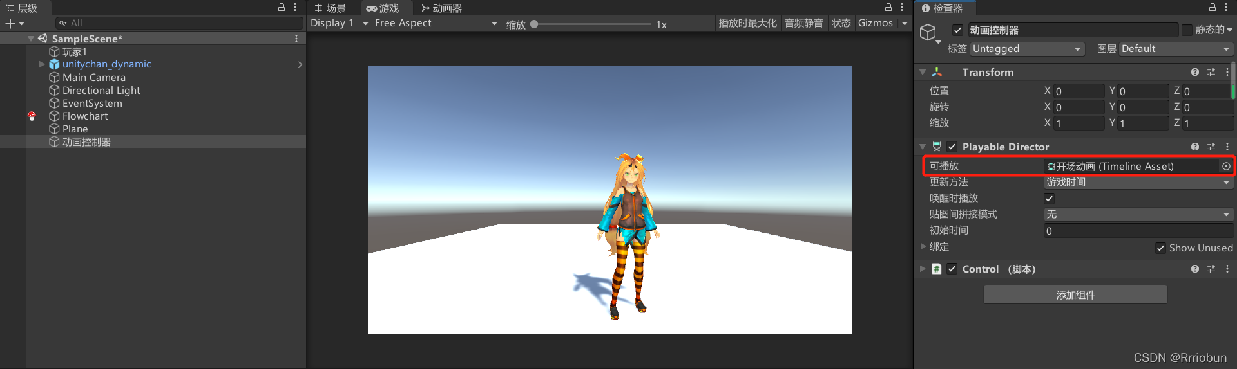Toggle the 动画控制器 object active checkbox
Screen dimensions: 1237x369
957,30
